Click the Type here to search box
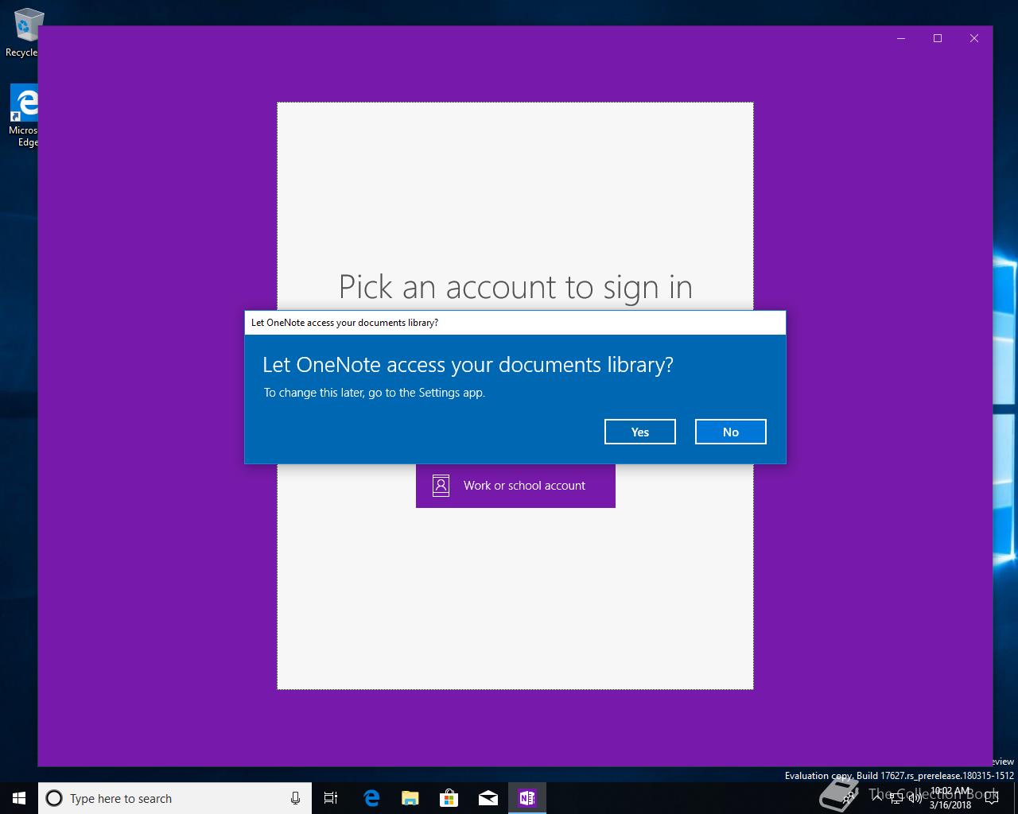 (174, 798)
